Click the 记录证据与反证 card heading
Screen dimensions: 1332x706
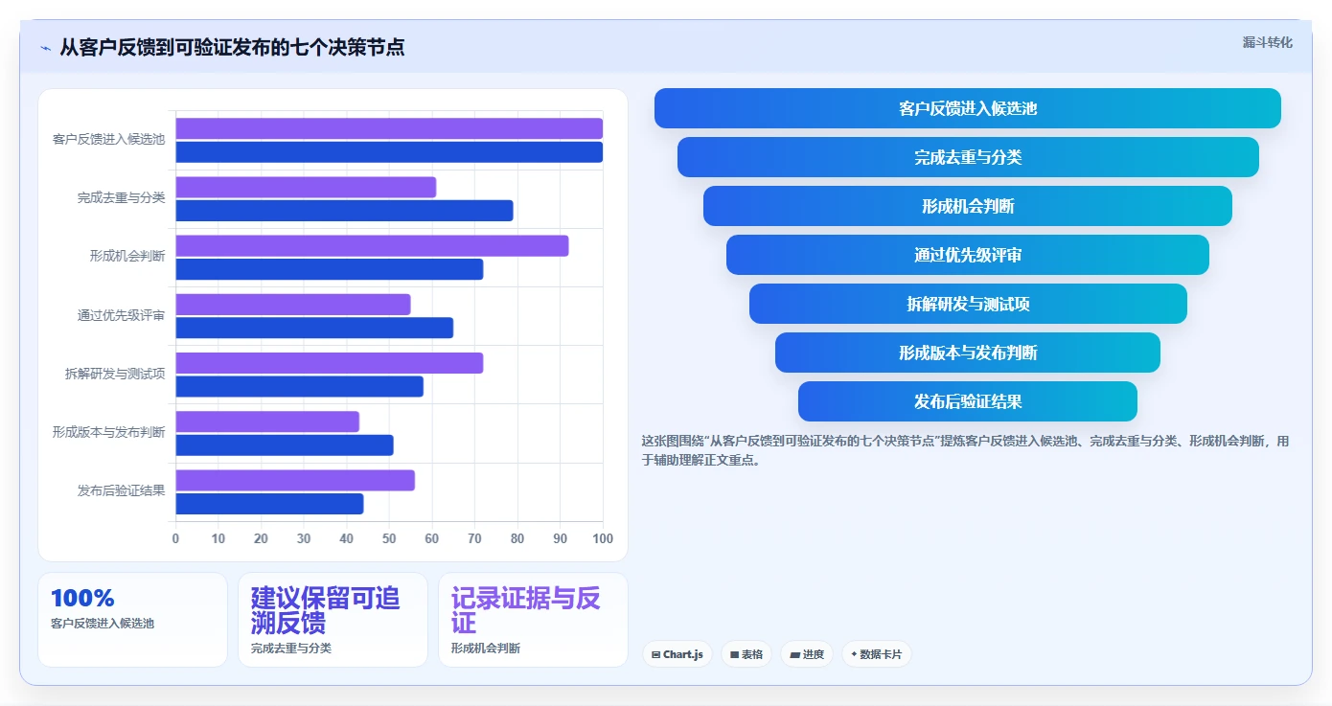(x=526, y=610)
